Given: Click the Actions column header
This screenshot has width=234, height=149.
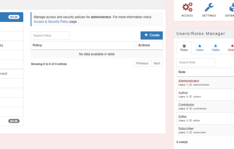Looking at the screenshot, I should click(x=149, y=45).
